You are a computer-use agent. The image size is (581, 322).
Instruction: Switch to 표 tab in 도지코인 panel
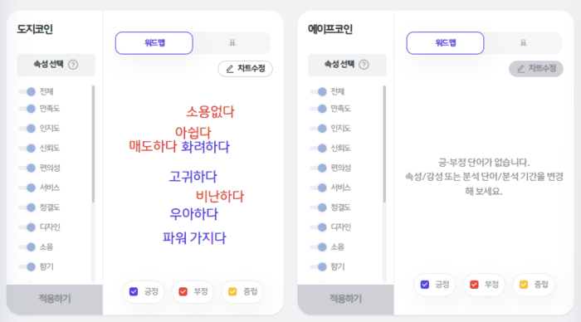(x=232, y=43)
